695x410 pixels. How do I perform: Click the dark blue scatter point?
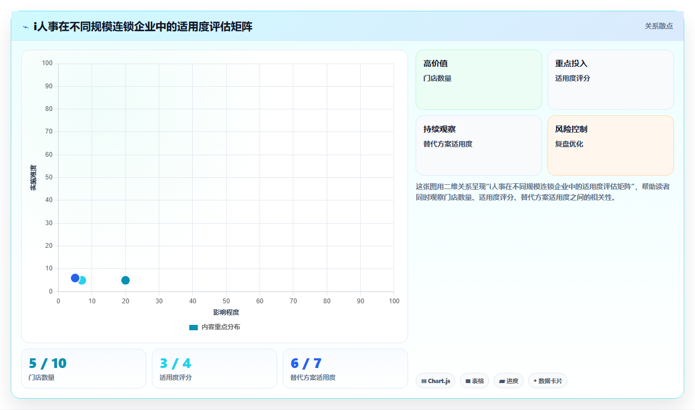click(75, 278)
